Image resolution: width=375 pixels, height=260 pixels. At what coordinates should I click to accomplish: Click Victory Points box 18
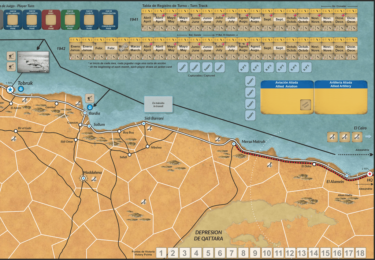click(x=360, y=253)
